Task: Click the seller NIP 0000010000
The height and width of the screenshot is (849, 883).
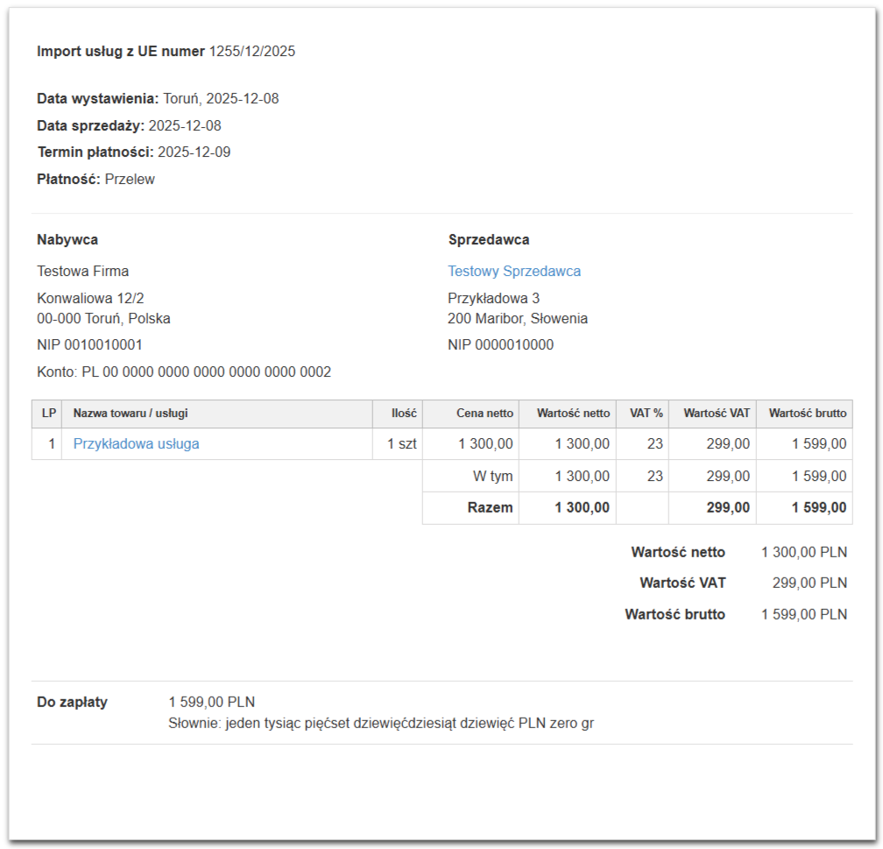Action: point(500,345)
